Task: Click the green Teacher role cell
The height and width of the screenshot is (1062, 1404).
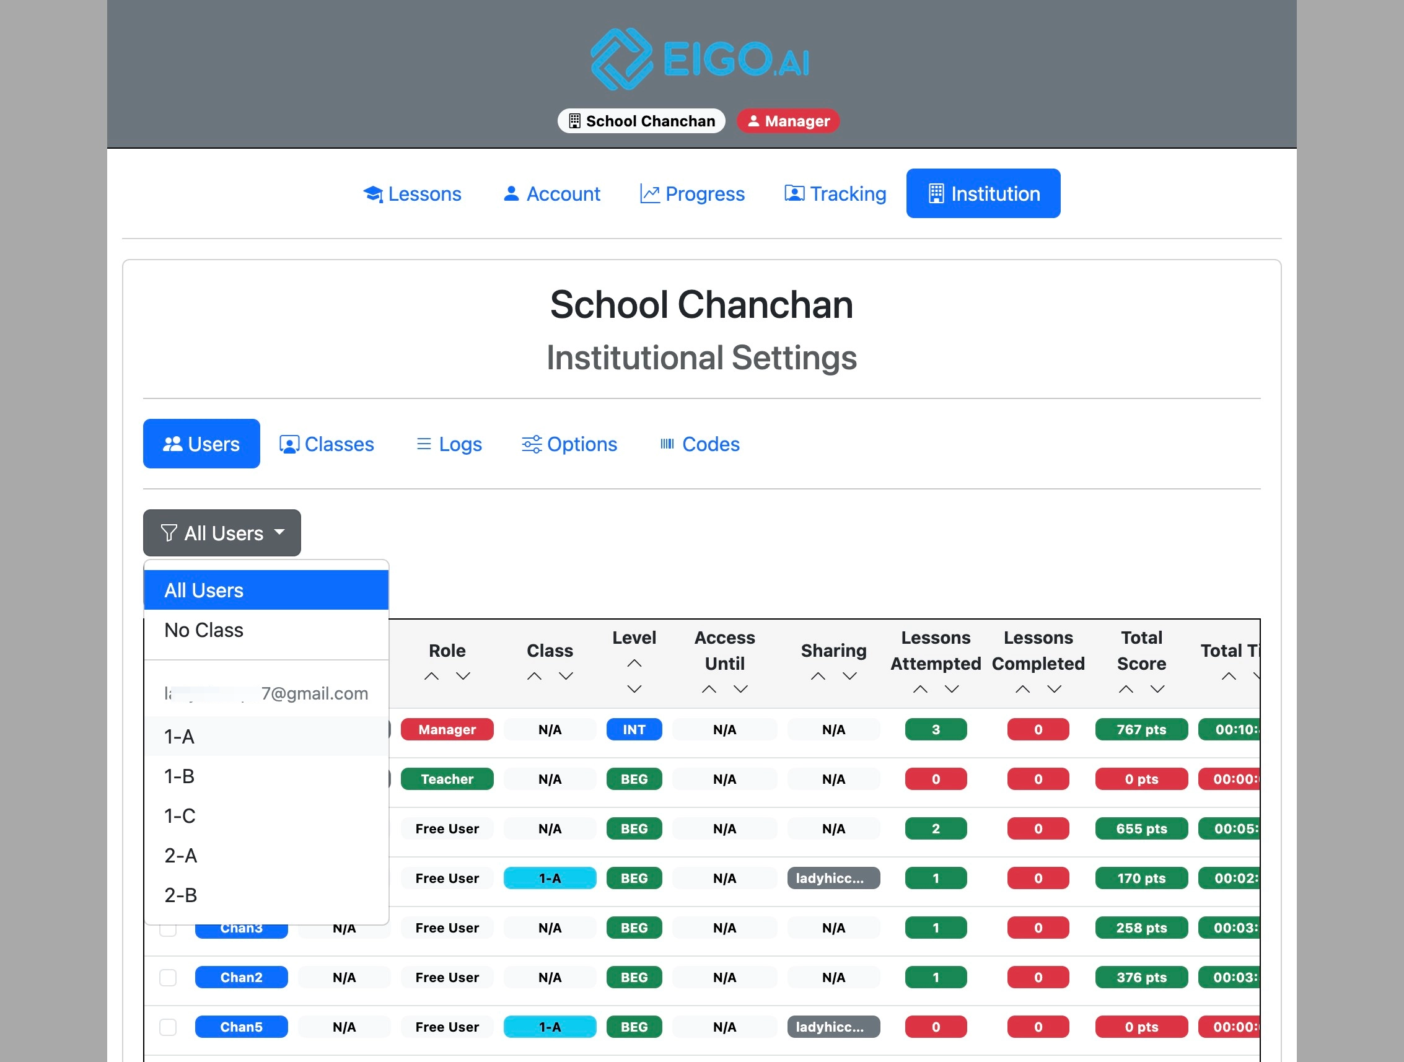Action: click(447, 779)
